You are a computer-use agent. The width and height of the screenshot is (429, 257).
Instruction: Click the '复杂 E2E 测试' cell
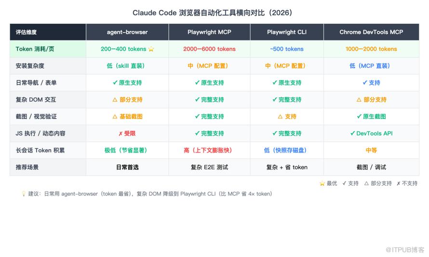tap(209, 167)
